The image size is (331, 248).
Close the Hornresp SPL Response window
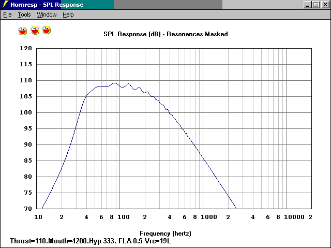point(325,5)
